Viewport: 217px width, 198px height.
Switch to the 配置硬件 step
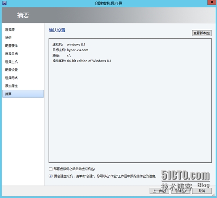tap(11, 46)
